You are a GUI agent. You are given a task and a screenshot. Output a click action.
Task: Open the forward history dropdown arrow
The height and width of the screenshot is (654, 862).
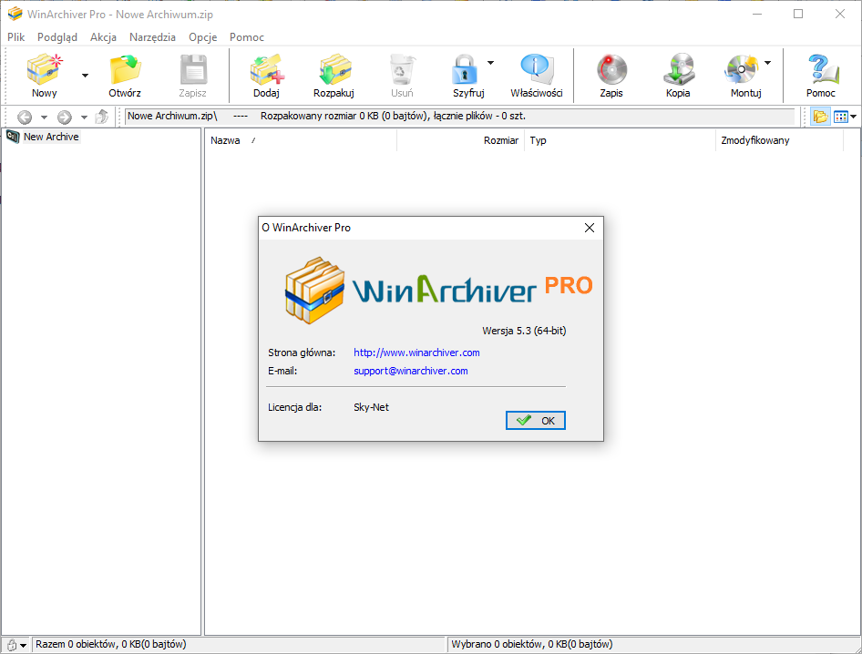click(x=84, y=118)
